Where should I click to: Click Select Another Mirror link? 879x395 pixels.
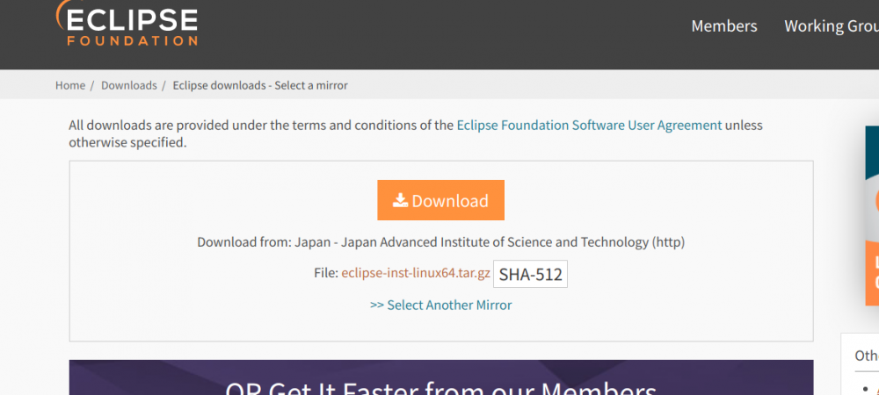440,305
